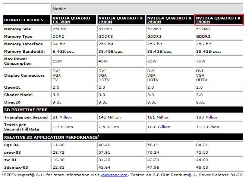Image resolution: width=249 pixels, height=181 pixels.
Task: Click the TV display connector entry
Action: click(55, 80)
